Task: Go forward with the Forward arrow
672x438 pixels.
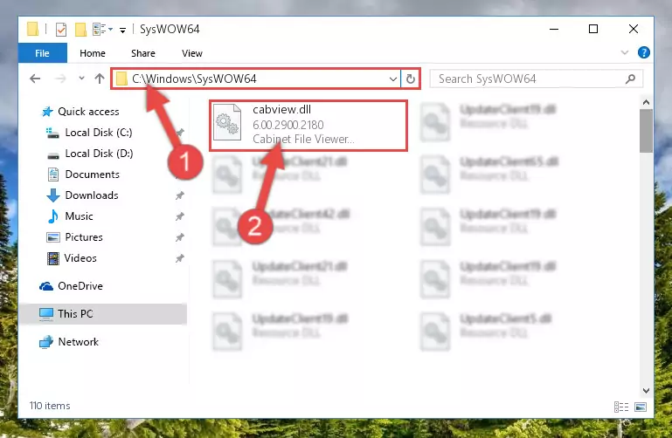Action: pos(60,79)
